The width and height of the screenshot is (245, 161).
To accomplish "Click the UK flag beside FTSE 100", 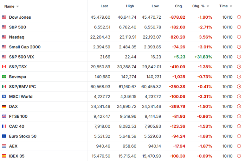I will tap(4, 116).
